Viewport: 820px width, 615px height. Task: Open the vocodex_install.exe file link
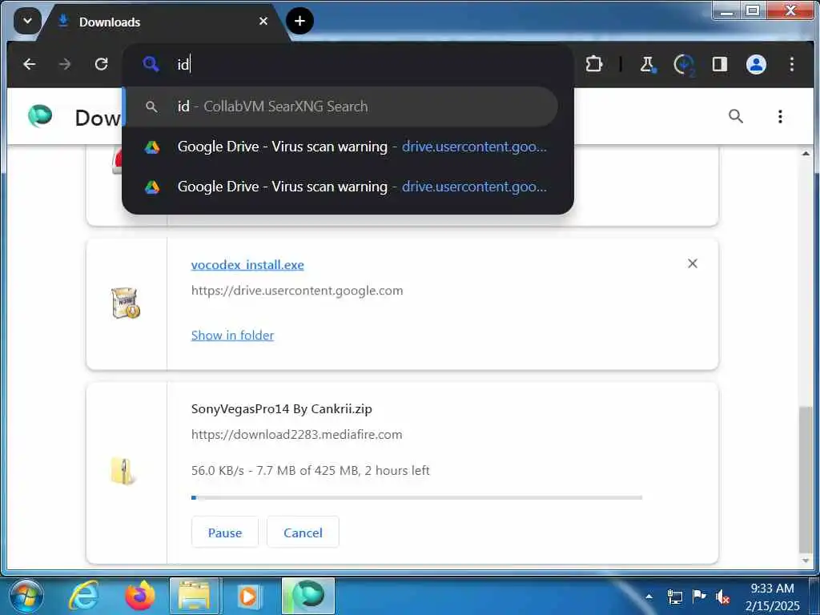247,265
